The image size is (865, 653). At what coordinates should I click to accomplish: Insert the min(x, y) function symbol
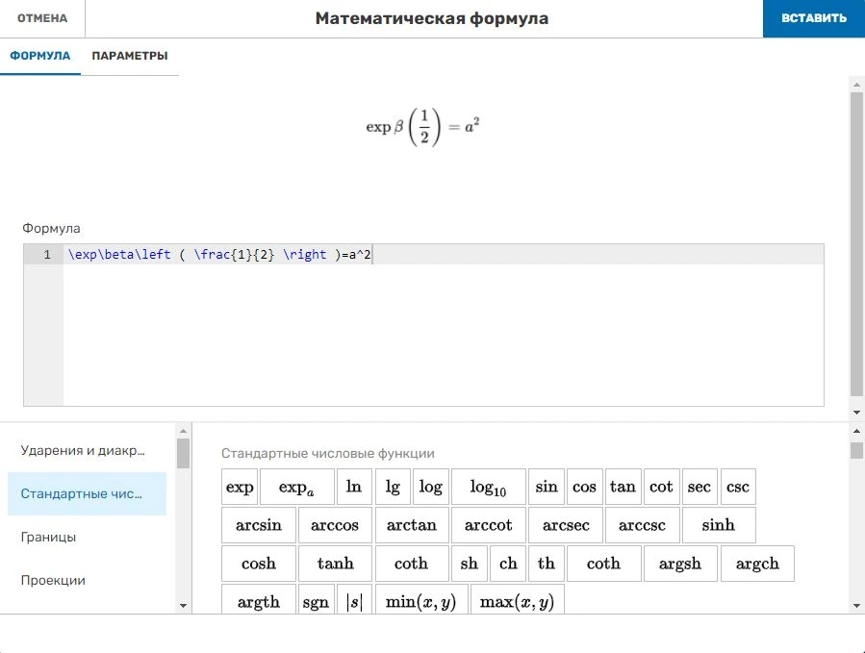pos(421,599)
